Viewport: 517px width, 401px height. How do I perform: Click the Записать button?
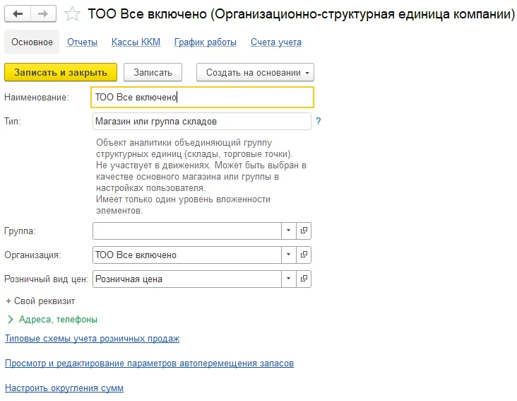point(153,72)
